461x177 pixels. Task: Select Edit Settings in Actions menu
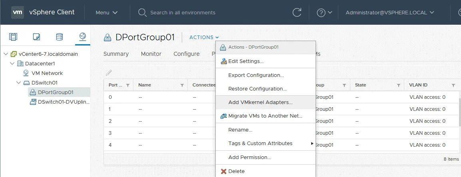point(245,61)
